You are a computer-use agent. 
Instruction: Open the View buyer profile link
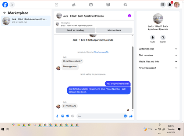coord(101,52)
